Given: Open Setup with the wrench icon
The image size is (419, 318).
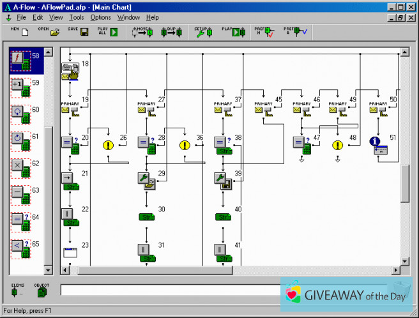Looking at the screenshot, I should pos(204,32).
